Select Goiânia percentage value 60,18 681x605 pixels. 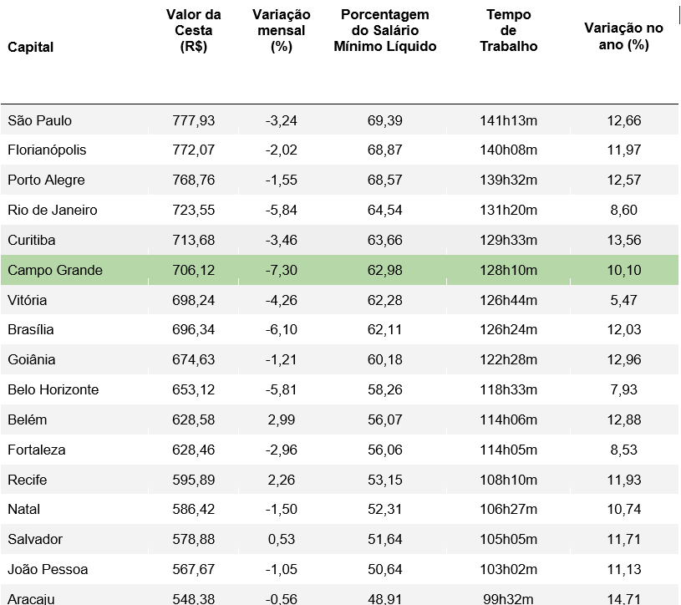[x=385, y=359]
